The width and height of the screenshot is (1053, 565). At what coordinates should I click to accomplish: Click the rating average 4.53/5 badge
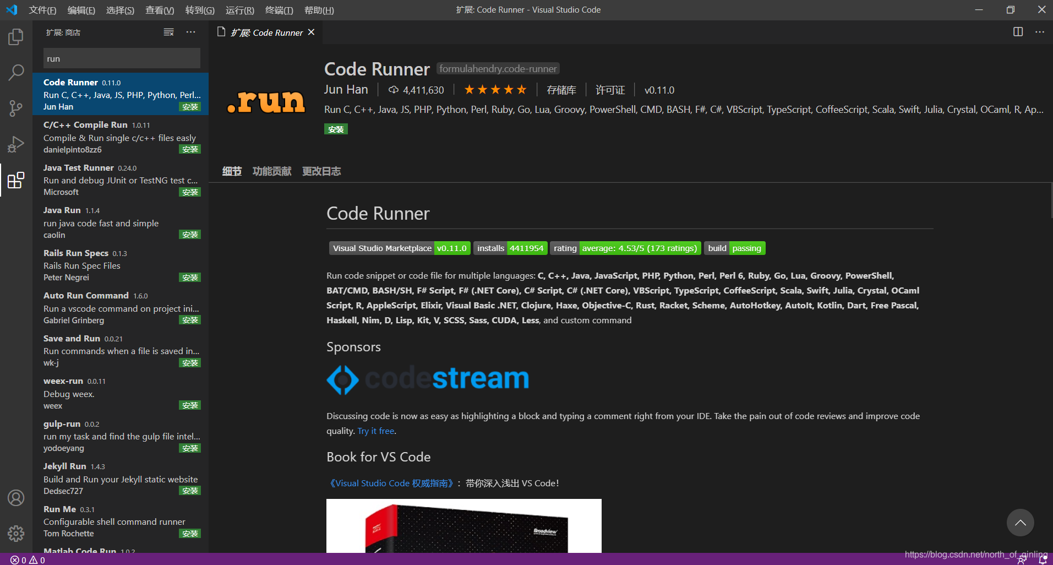point(625,248)
